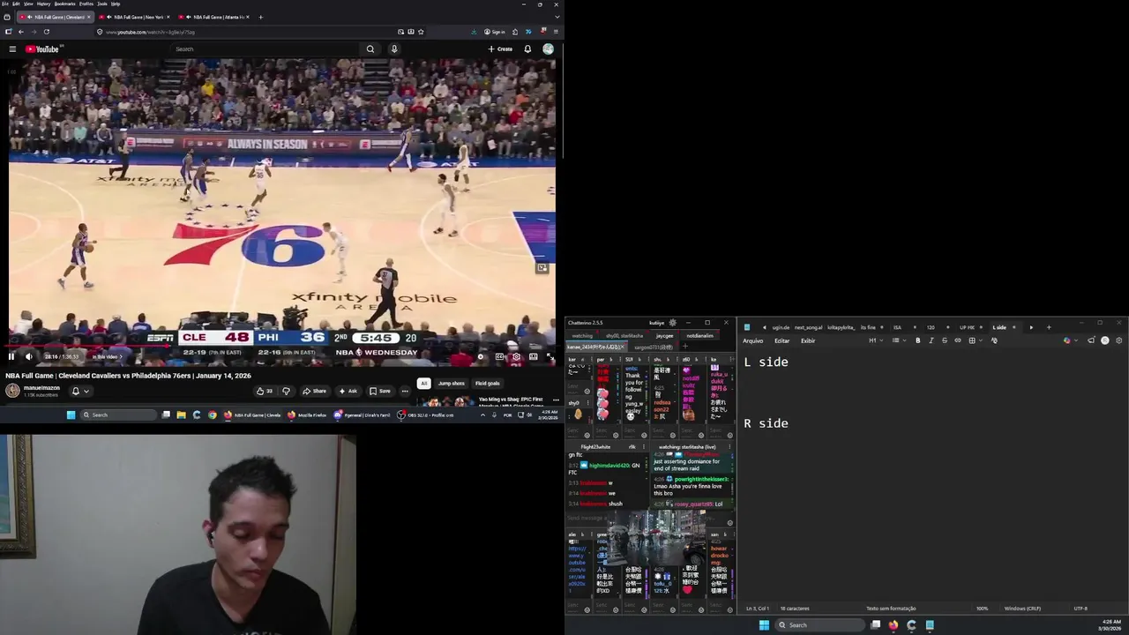
Task: Clear formatting in Notepad toolbar
Action: click(x=994, y=340)
